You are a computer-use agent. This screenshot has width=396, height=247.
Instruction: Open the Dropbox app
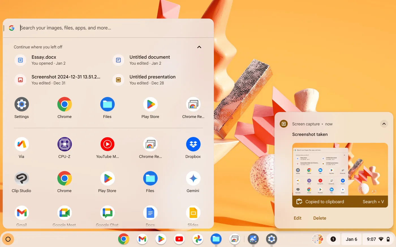coord(193,144)
